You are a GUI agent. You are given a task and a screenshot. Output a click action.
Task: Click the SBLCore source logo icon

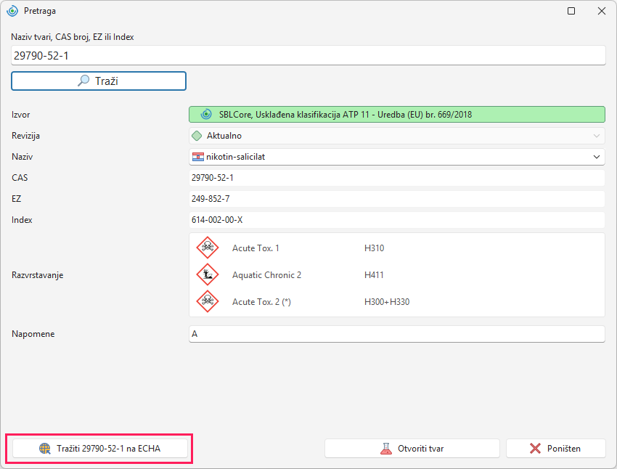(206, 115)
